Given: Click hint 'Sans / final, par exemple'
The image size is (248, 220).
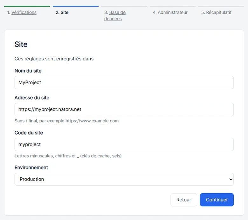Looking at the screenshot, I should (x=39, y=121).
